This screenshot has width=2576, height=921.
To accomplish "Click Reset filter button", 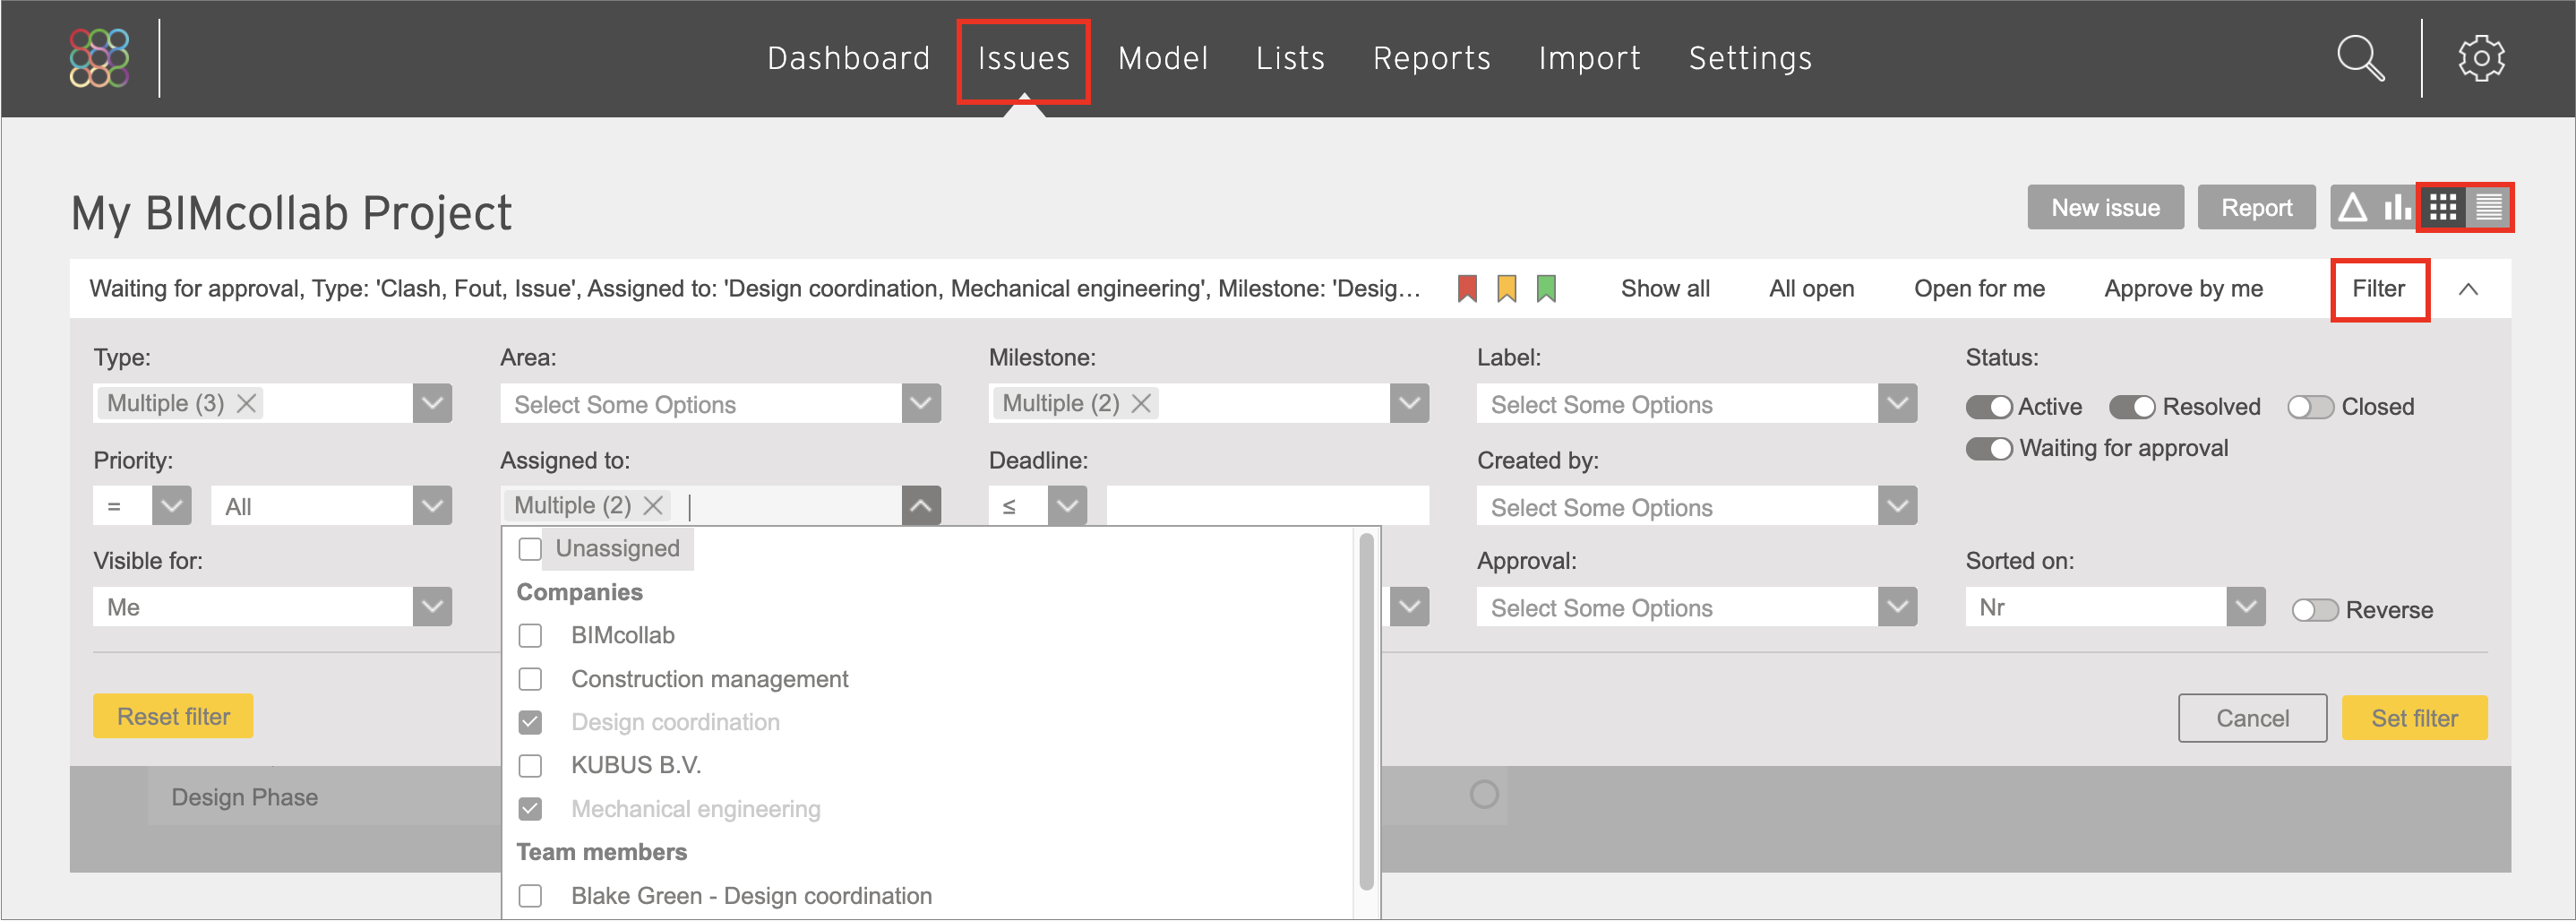I will [x=173, y=716].
